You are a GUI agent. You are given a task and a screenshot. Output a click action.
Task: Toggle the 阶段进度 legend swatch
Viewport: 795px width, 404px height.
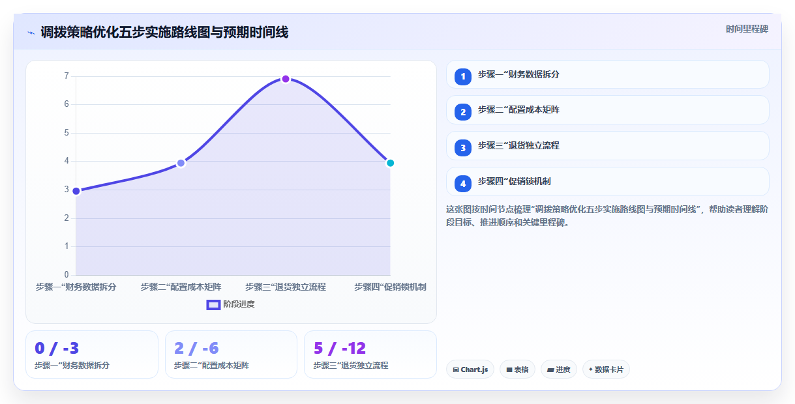(x=213, y=304)
